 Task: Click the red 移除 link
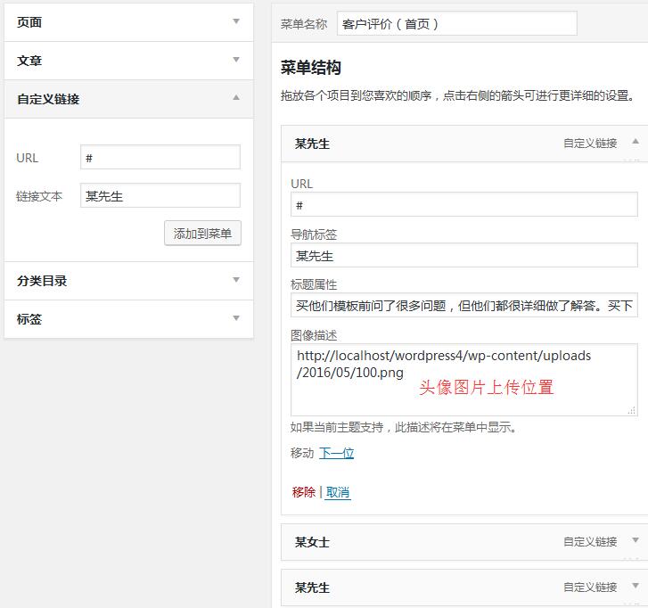tap(303, 492)
